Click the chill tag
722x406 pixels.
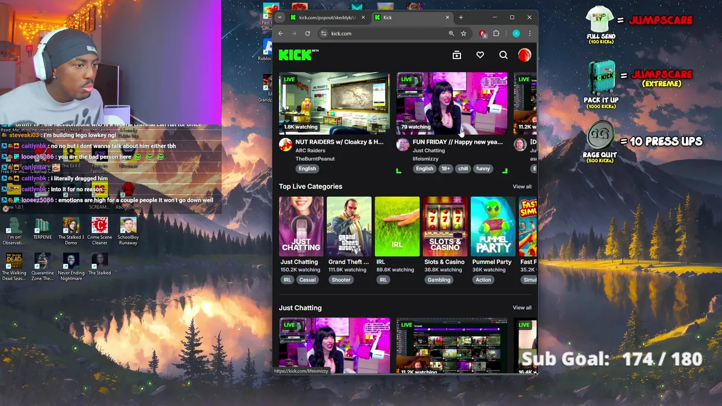463,169
